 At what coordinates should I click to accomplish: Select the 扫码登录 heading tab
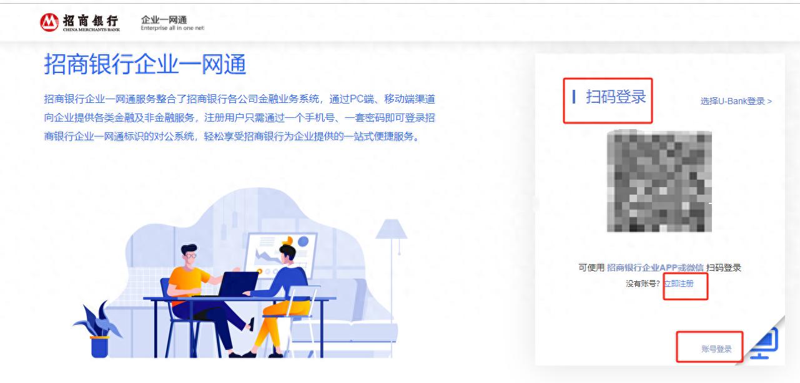(x=616, y=97)
